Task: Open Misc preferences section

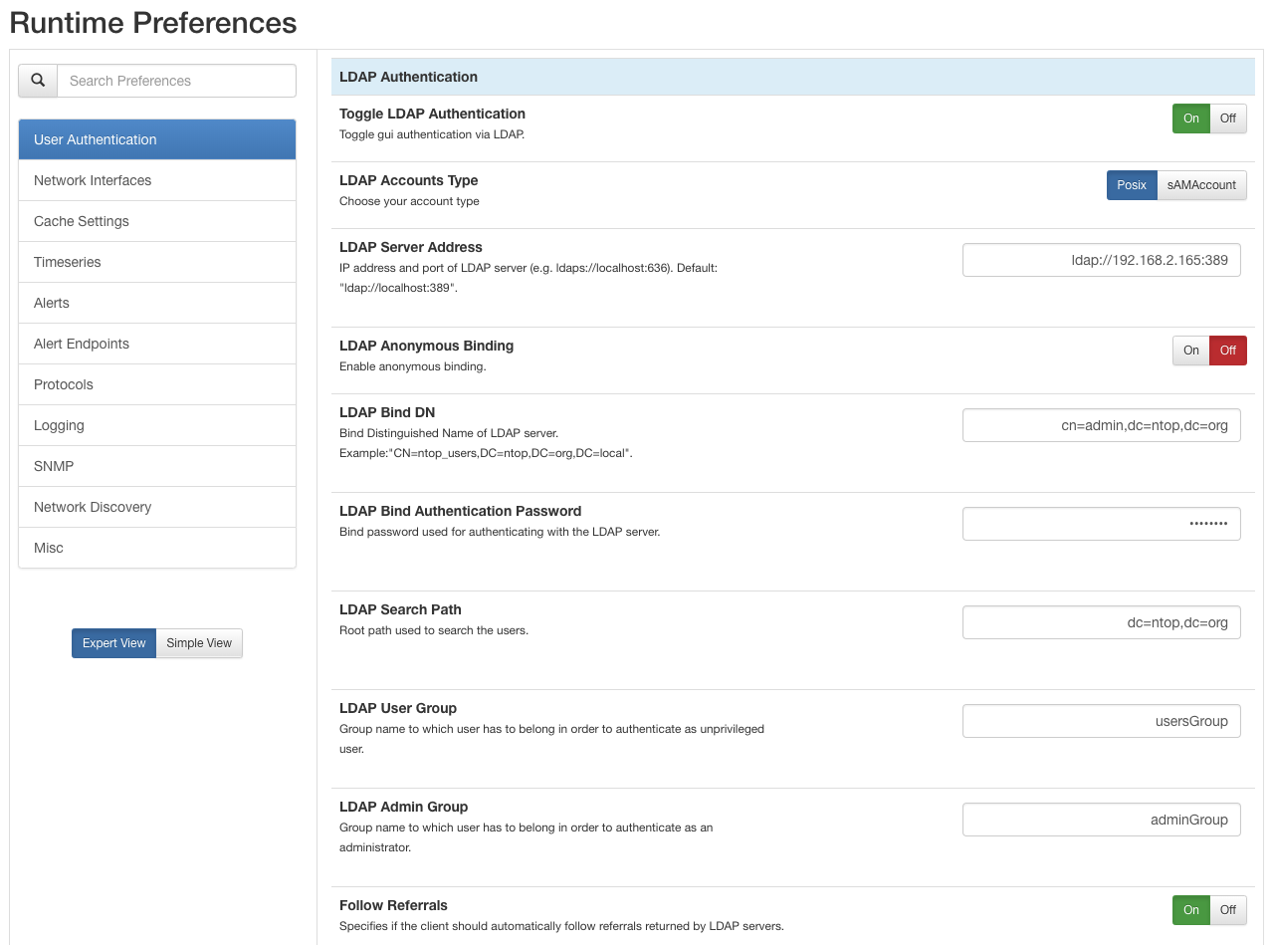Action: [157, 548]
